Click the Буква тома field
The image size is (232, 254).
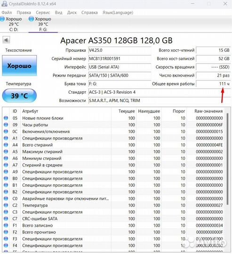tap(120, 84)
